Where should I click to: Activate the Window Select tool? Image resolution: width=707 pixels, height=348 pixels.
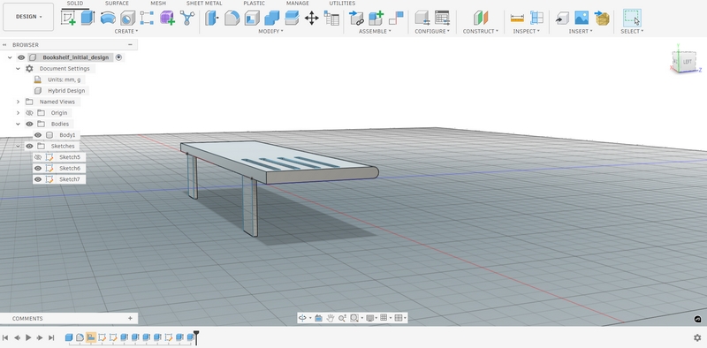(x=632, y=18)
